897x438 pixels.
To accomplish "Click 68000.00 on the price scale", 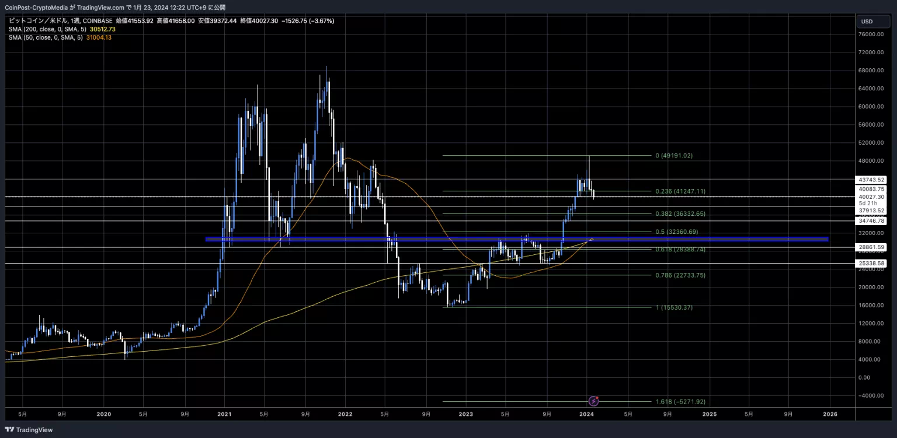I will pyautogui.click(x=872, y=71).
